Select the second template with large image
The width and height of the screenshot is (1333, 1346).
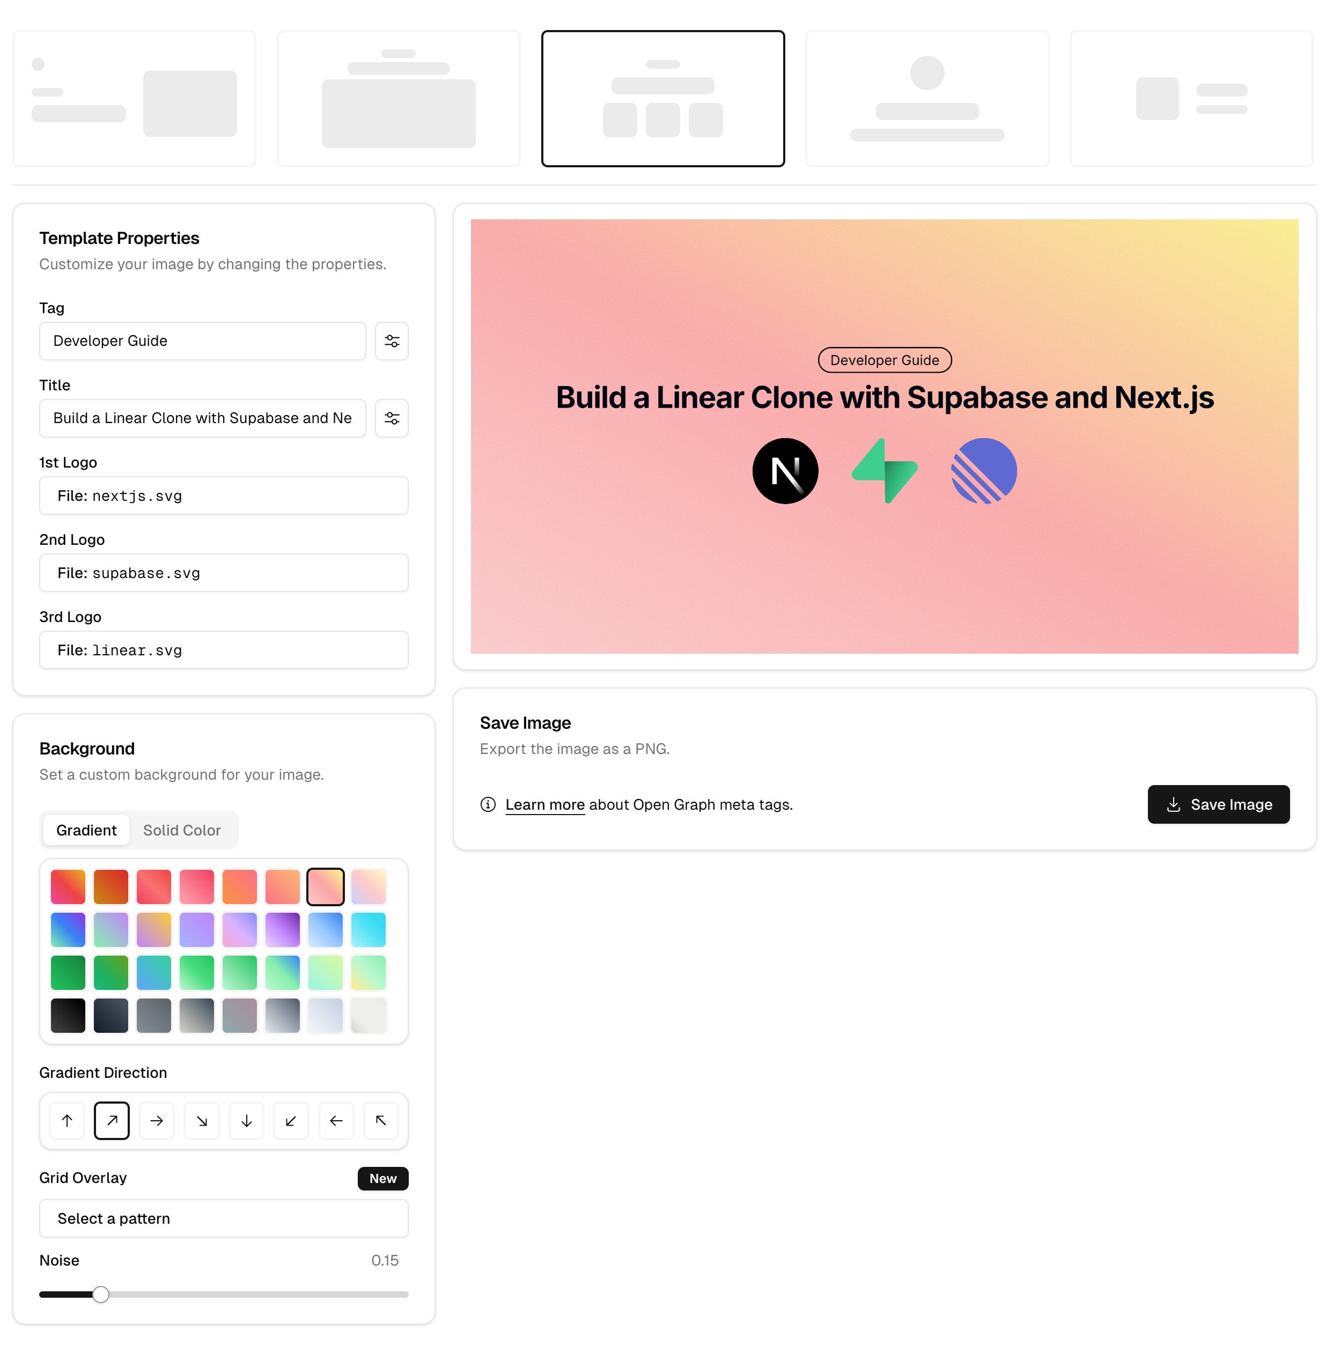point(399,98)
